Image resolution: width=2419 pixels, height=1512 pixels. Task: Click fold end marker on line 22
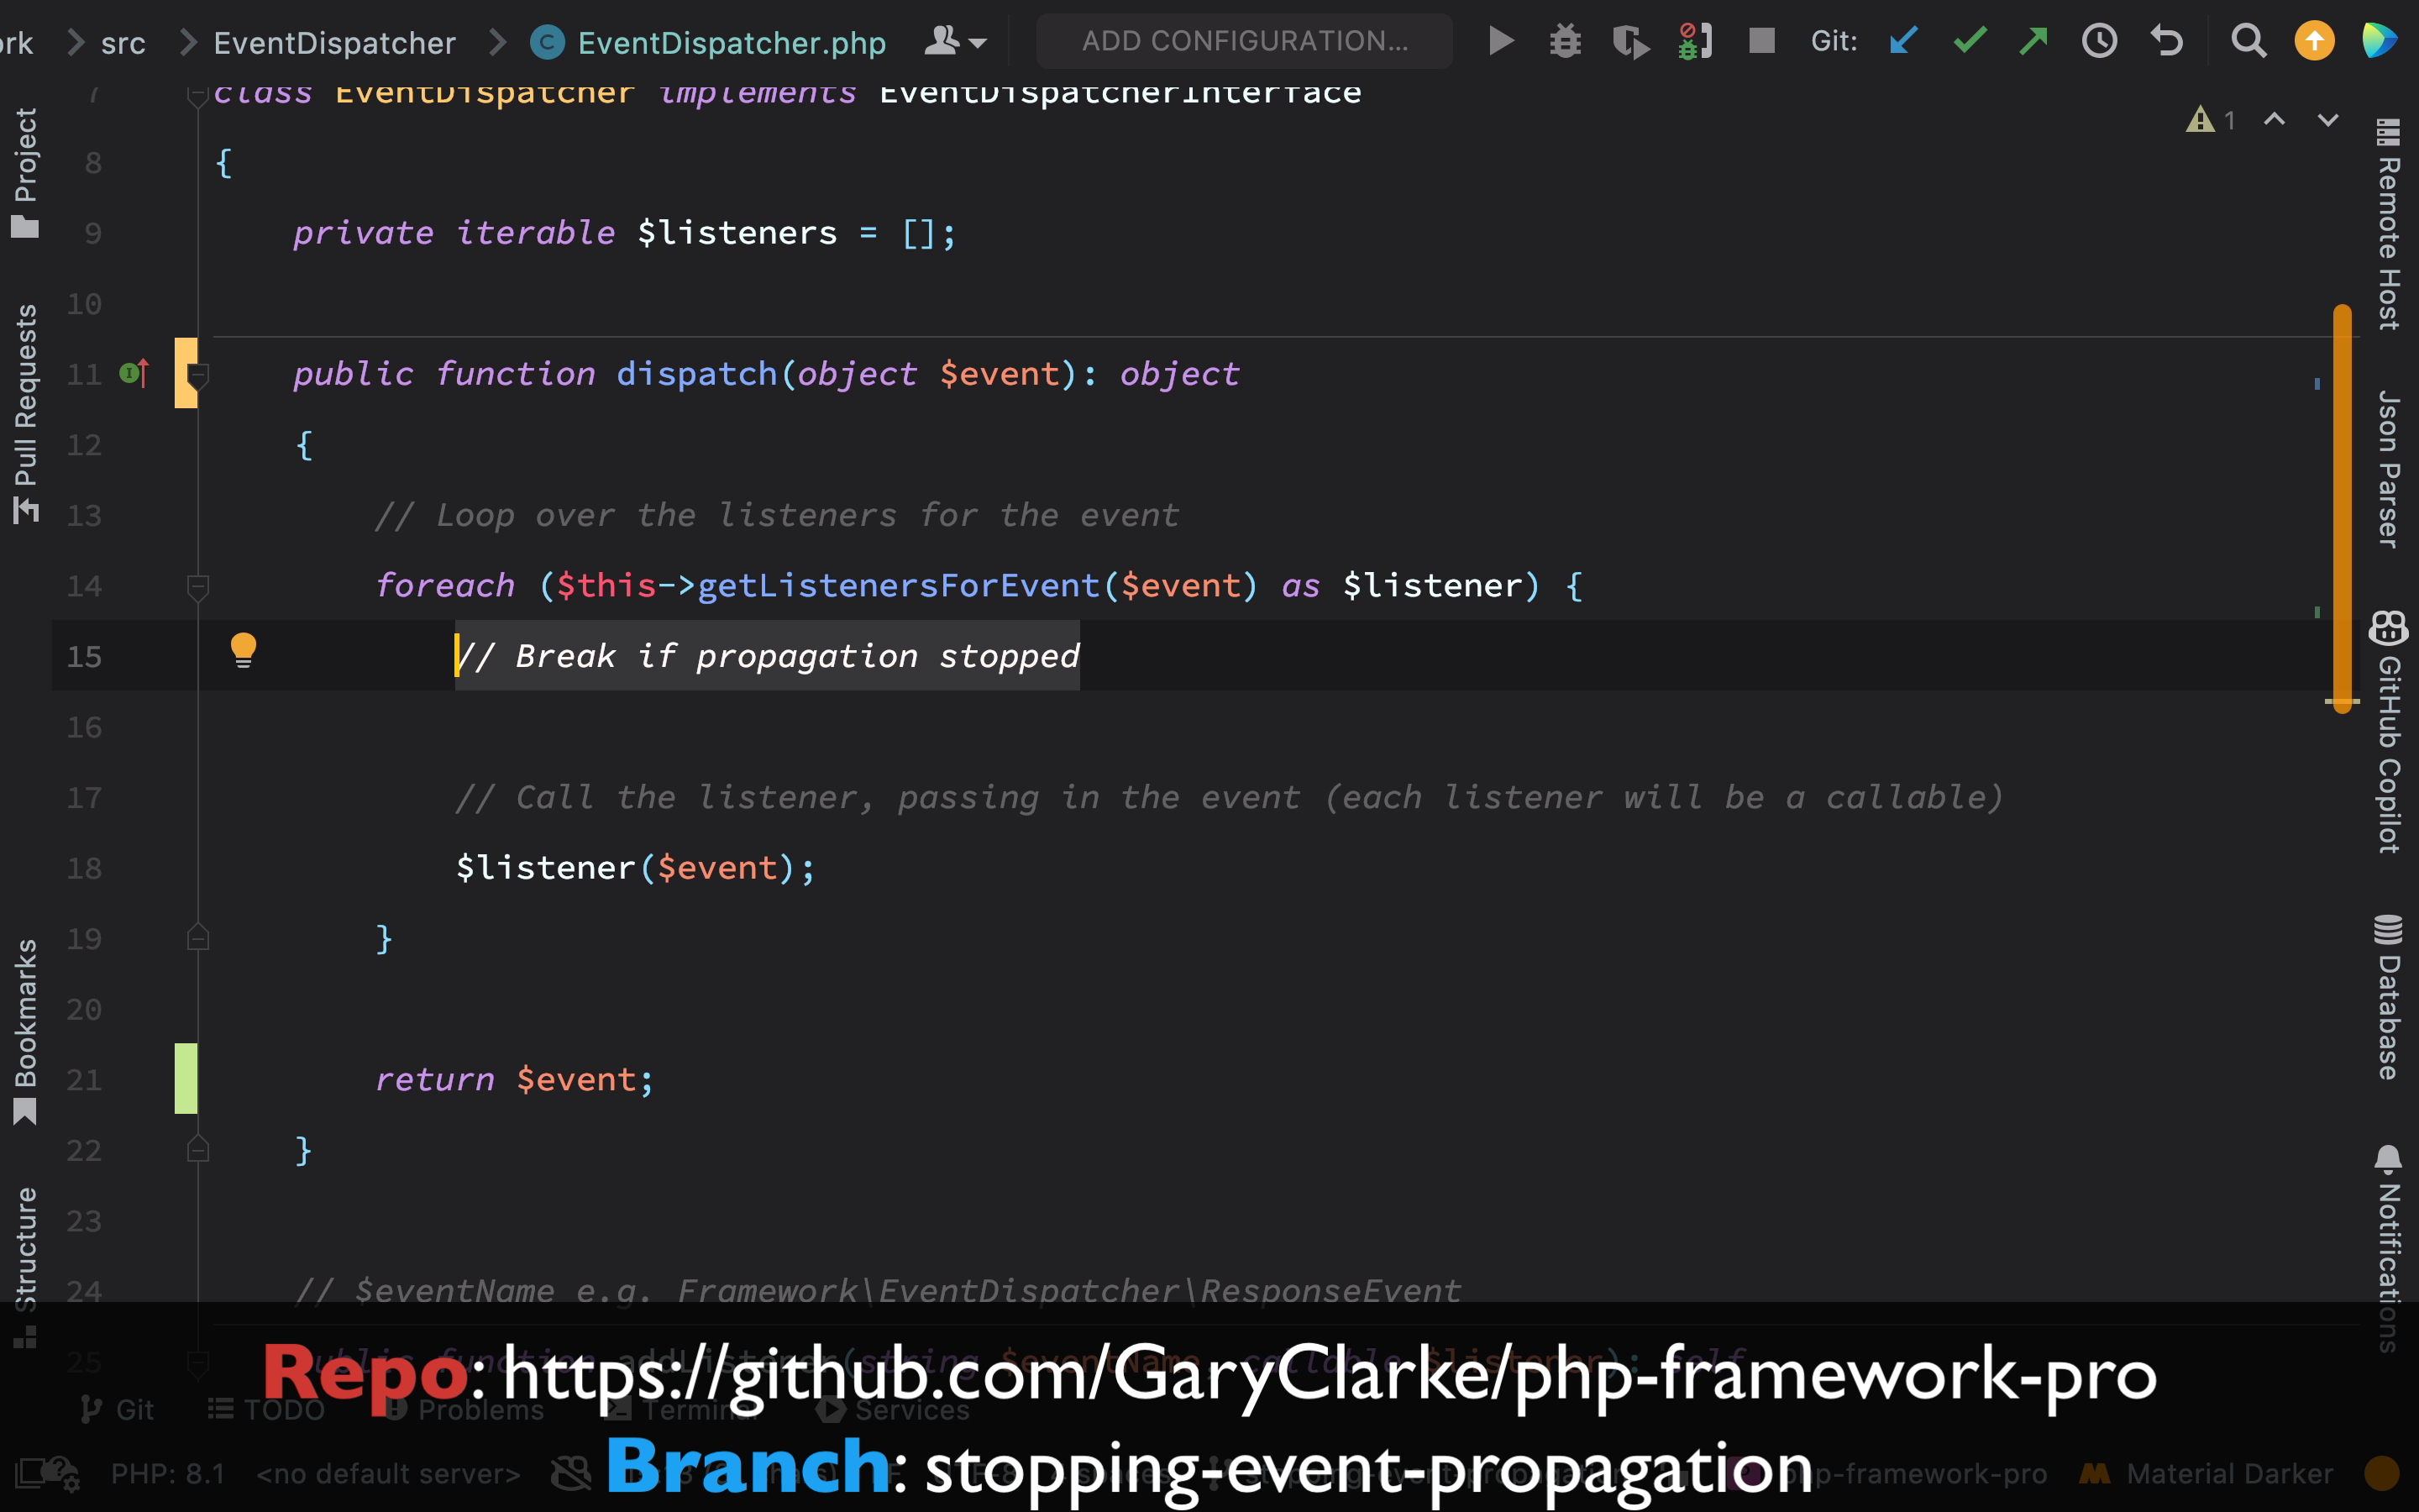click(198, 1149)
